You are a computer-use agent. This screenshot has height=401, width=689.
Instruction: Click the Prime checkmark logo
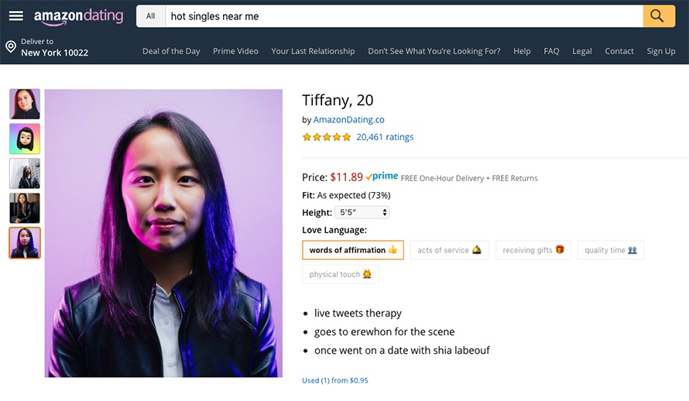(382, 177)
